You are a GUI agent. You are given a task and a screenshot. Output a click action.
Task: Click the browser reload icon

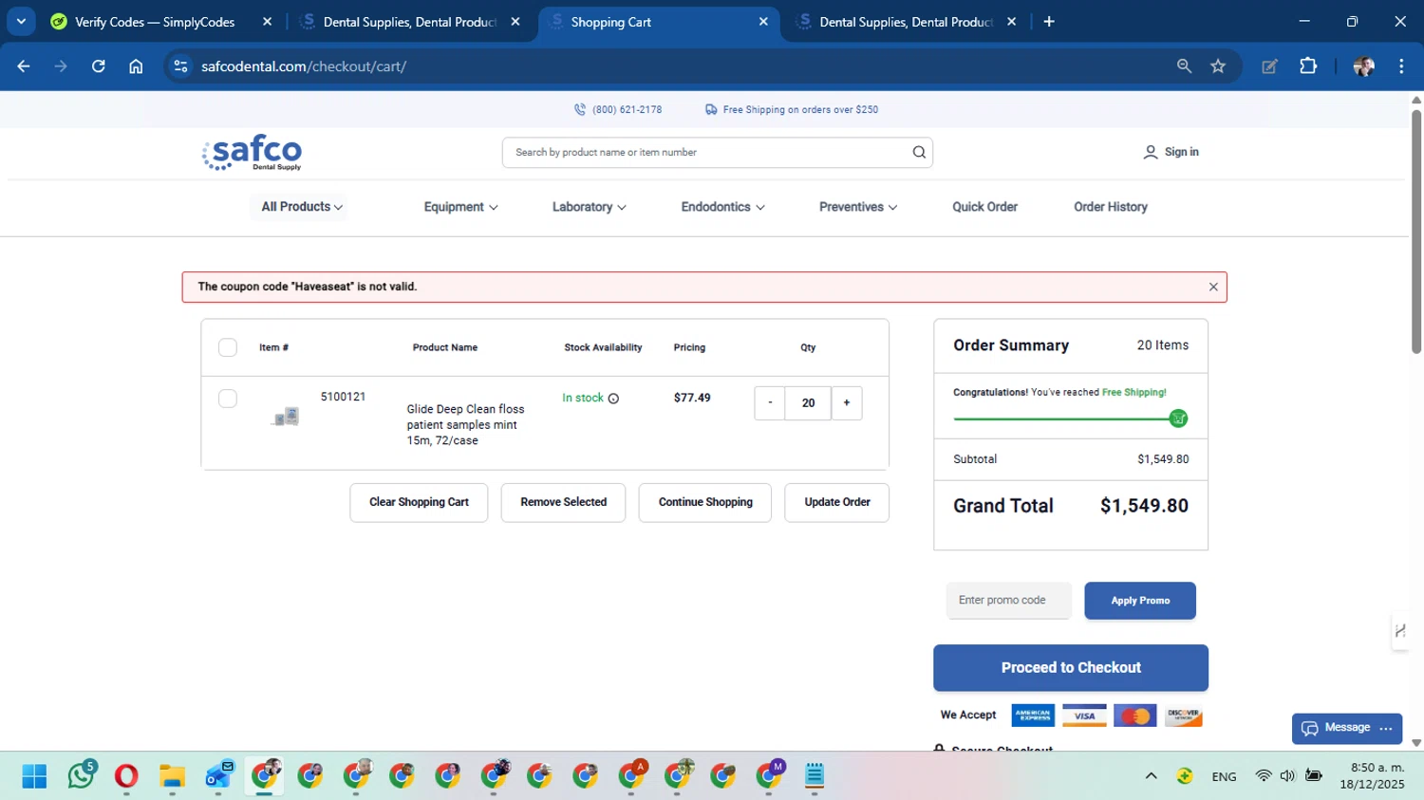pos(98,65)
